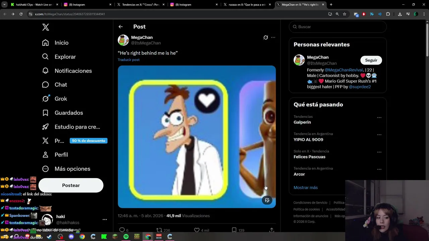This screenshot has width=429, height=241.
Task: Open Discord from the taskbar
Action: pos(71,237)
